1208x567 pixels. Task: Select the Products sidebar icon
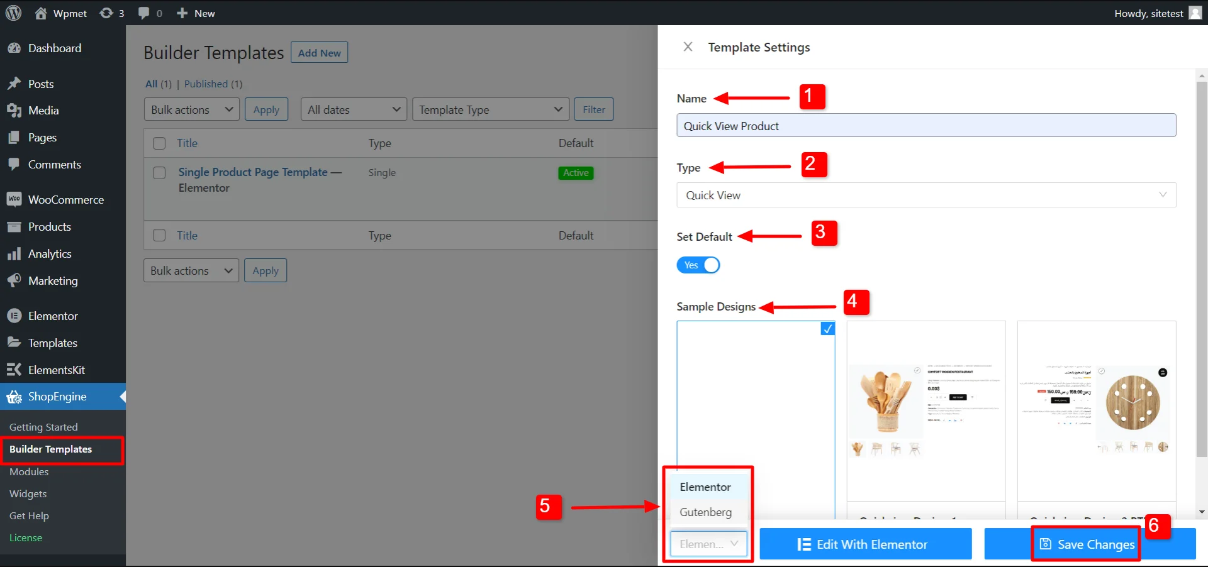click(x=14, y=226)
